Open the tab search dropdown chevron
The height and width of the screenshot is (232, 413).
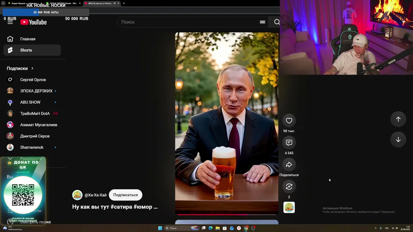[3, 3]
